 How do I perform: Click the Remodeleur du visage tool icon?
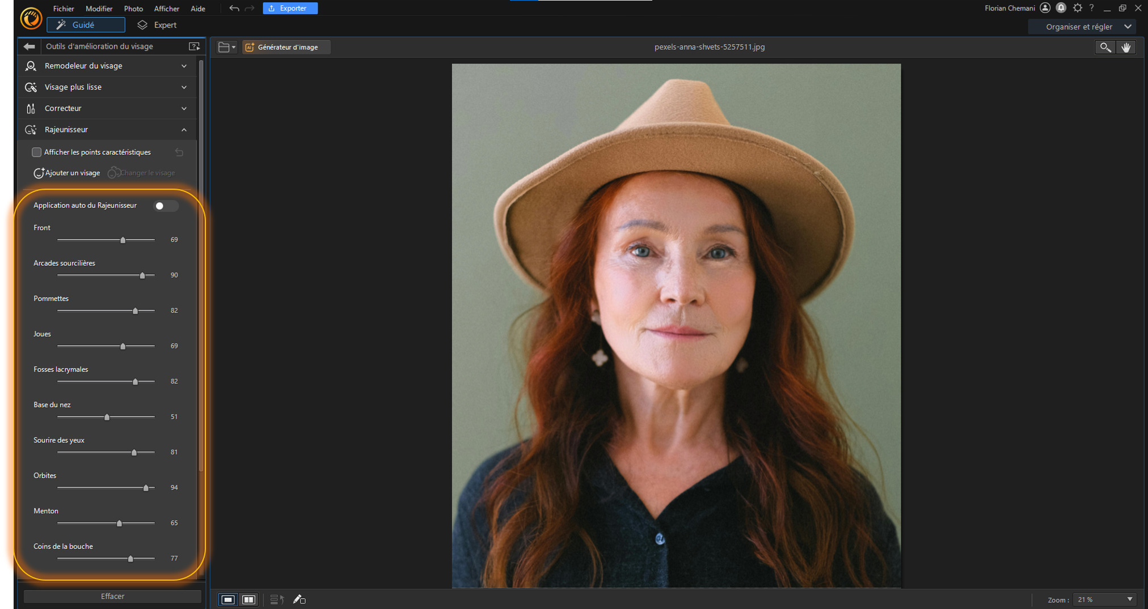point(31,66)
